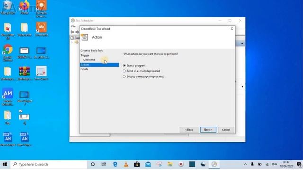Click Actions pane collapse arrow in Task Scheduler
The image size is (303, 170).
click(242, 44)
